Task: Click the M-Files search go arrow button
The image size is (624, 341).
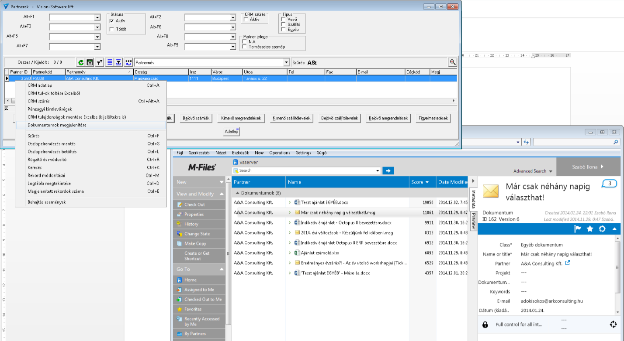Action: click(388, 170)
